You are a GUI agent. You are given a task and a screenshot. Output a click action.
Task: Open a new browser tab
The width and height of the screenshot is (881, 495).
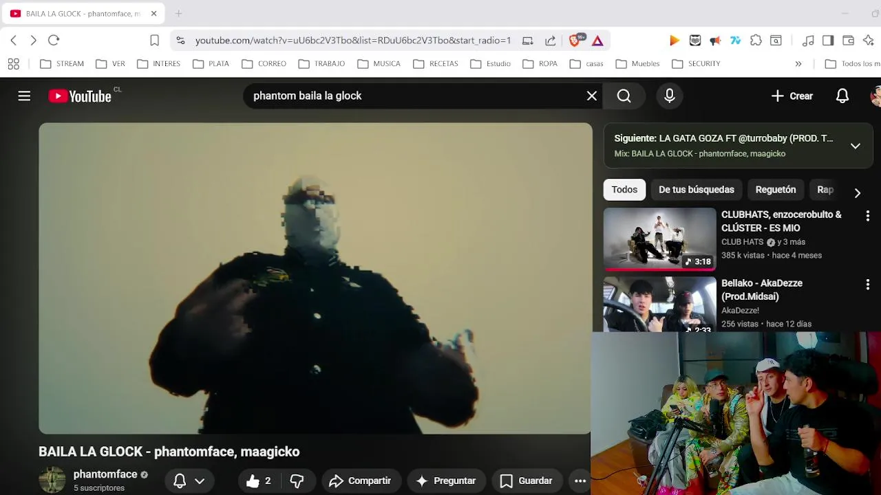click(178, 14)
